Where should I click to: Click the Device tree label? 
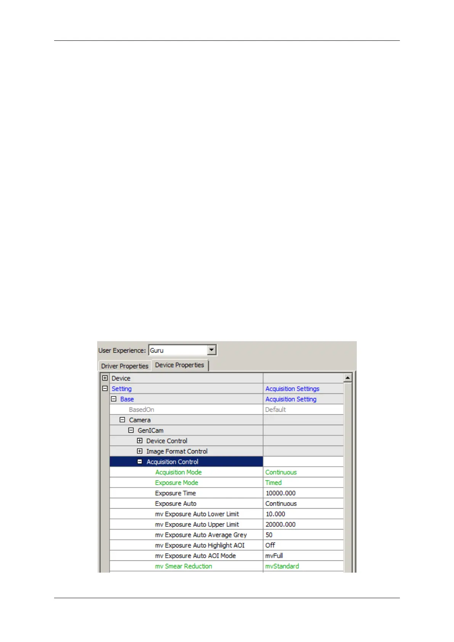pyautogui.click(x=121, y=378)
